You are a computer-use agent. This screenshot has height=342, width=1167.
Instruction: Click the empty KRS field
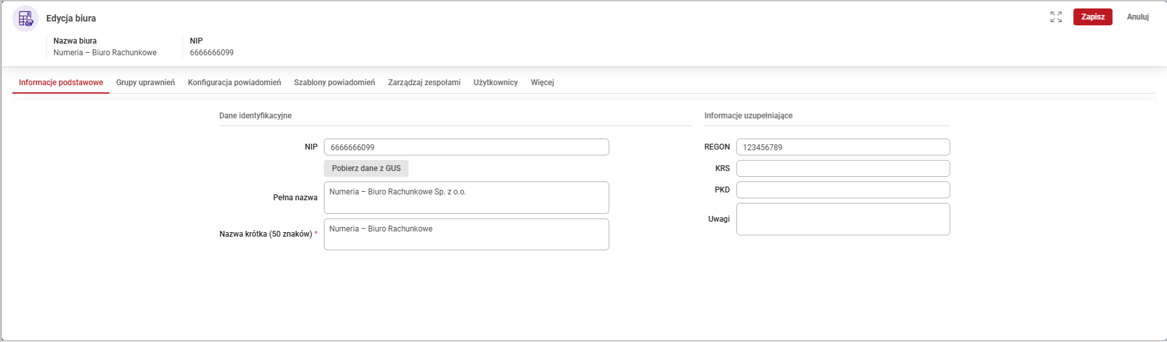pyautogui.click(x=843, y=168)
